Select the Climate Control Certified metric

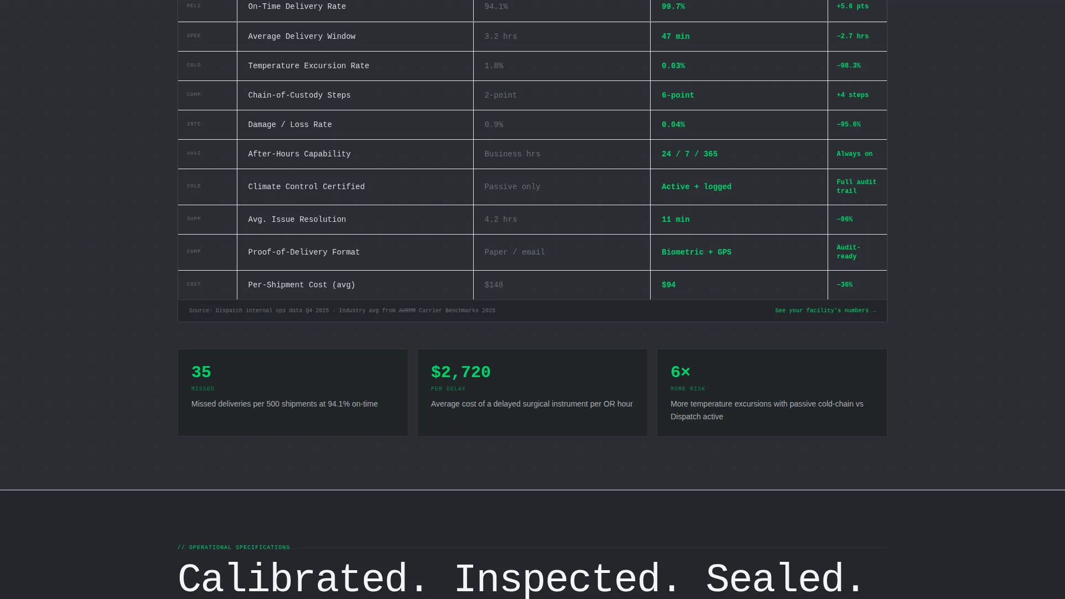(x=306, y=187)
